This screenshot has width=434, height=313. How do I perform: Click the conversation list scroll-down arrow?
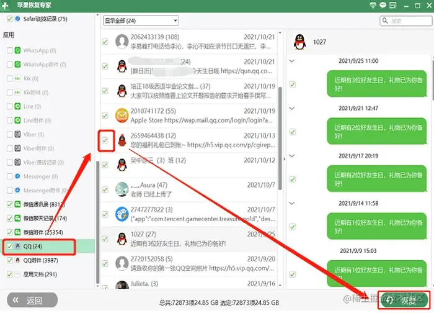[280, 285]
